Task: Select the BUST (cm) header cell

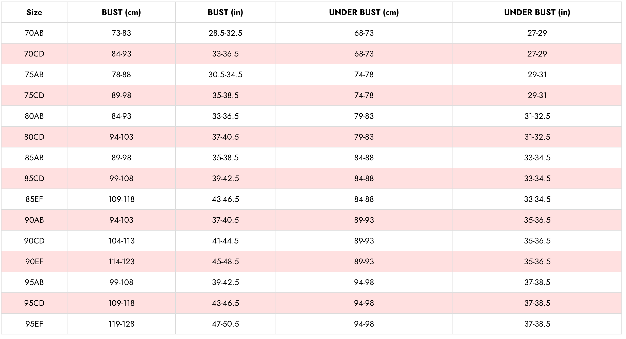Action: [x=121, y=12]
